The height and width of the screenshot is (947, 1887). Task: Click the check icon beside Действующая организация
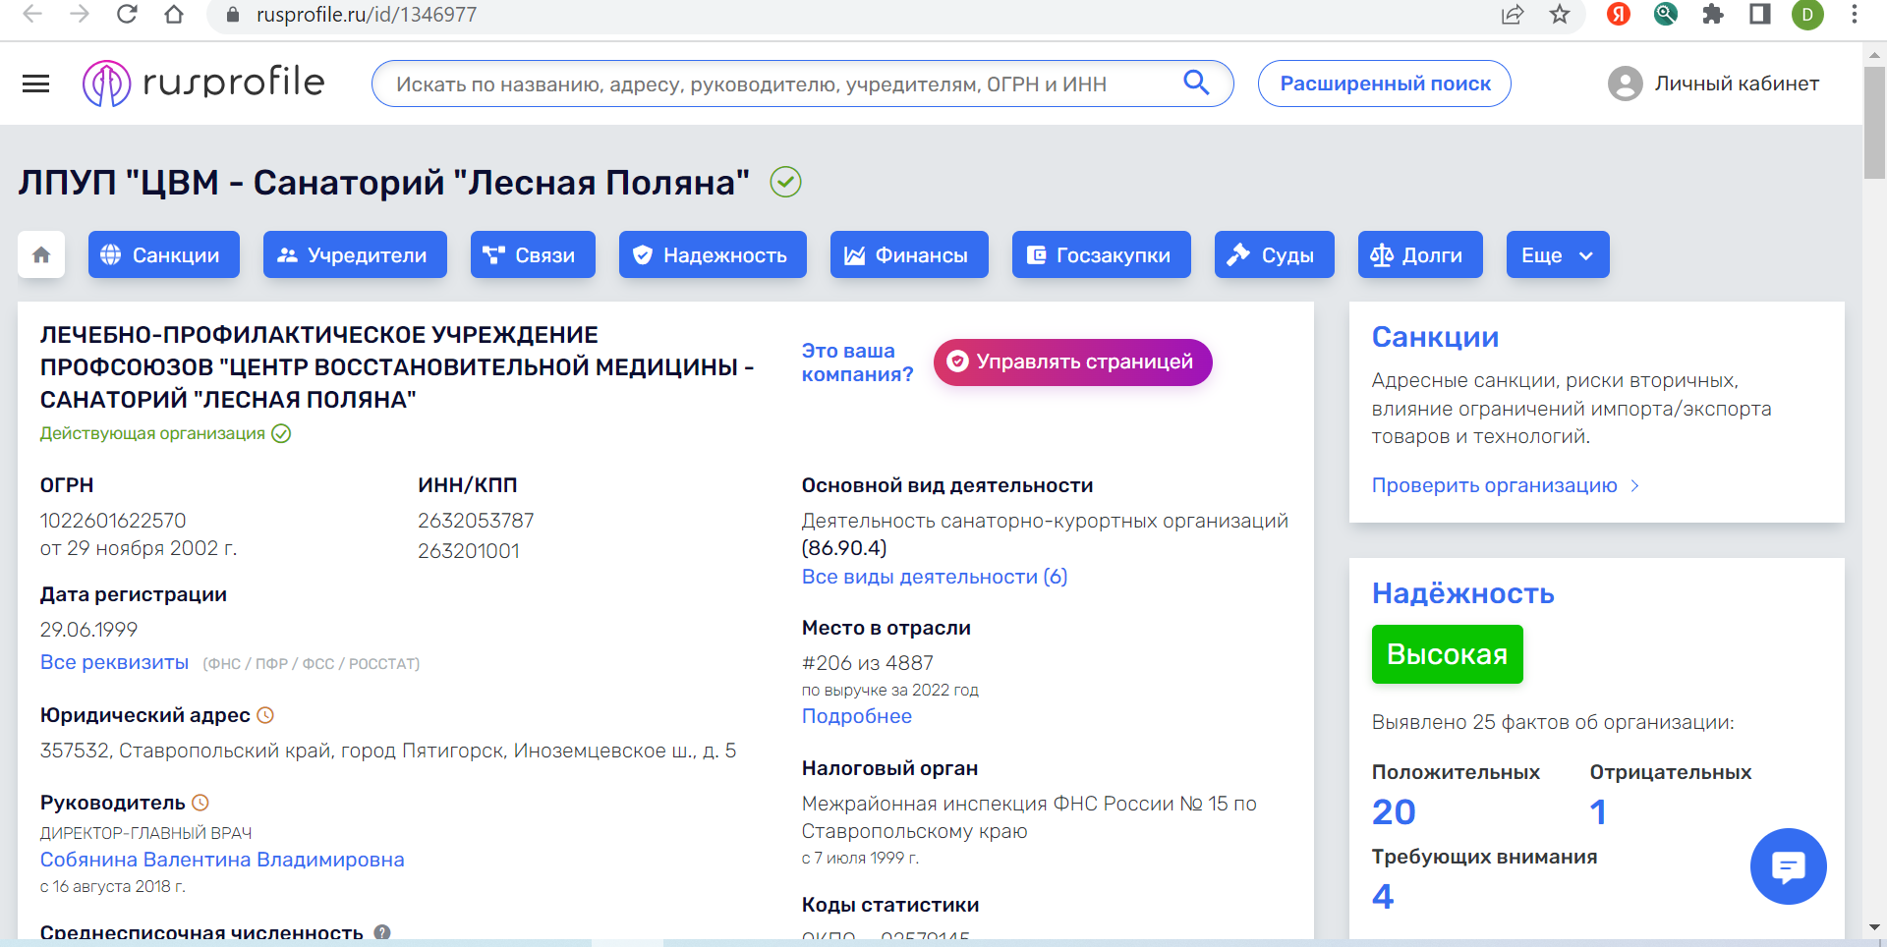[281, 433]
